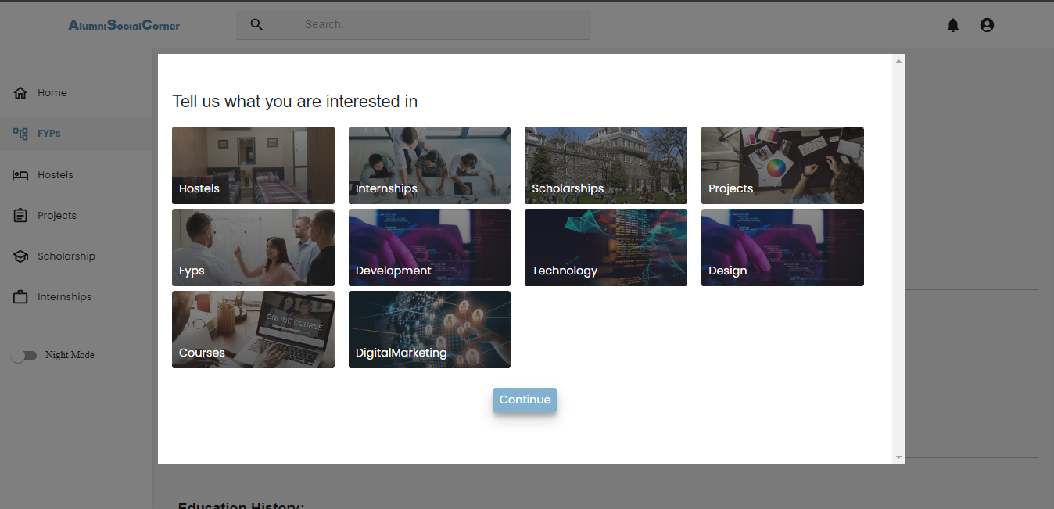Pick the Technology interest tile
Image resolution: width=1054 pixels, height=509 pixels.
pos(605,247)
